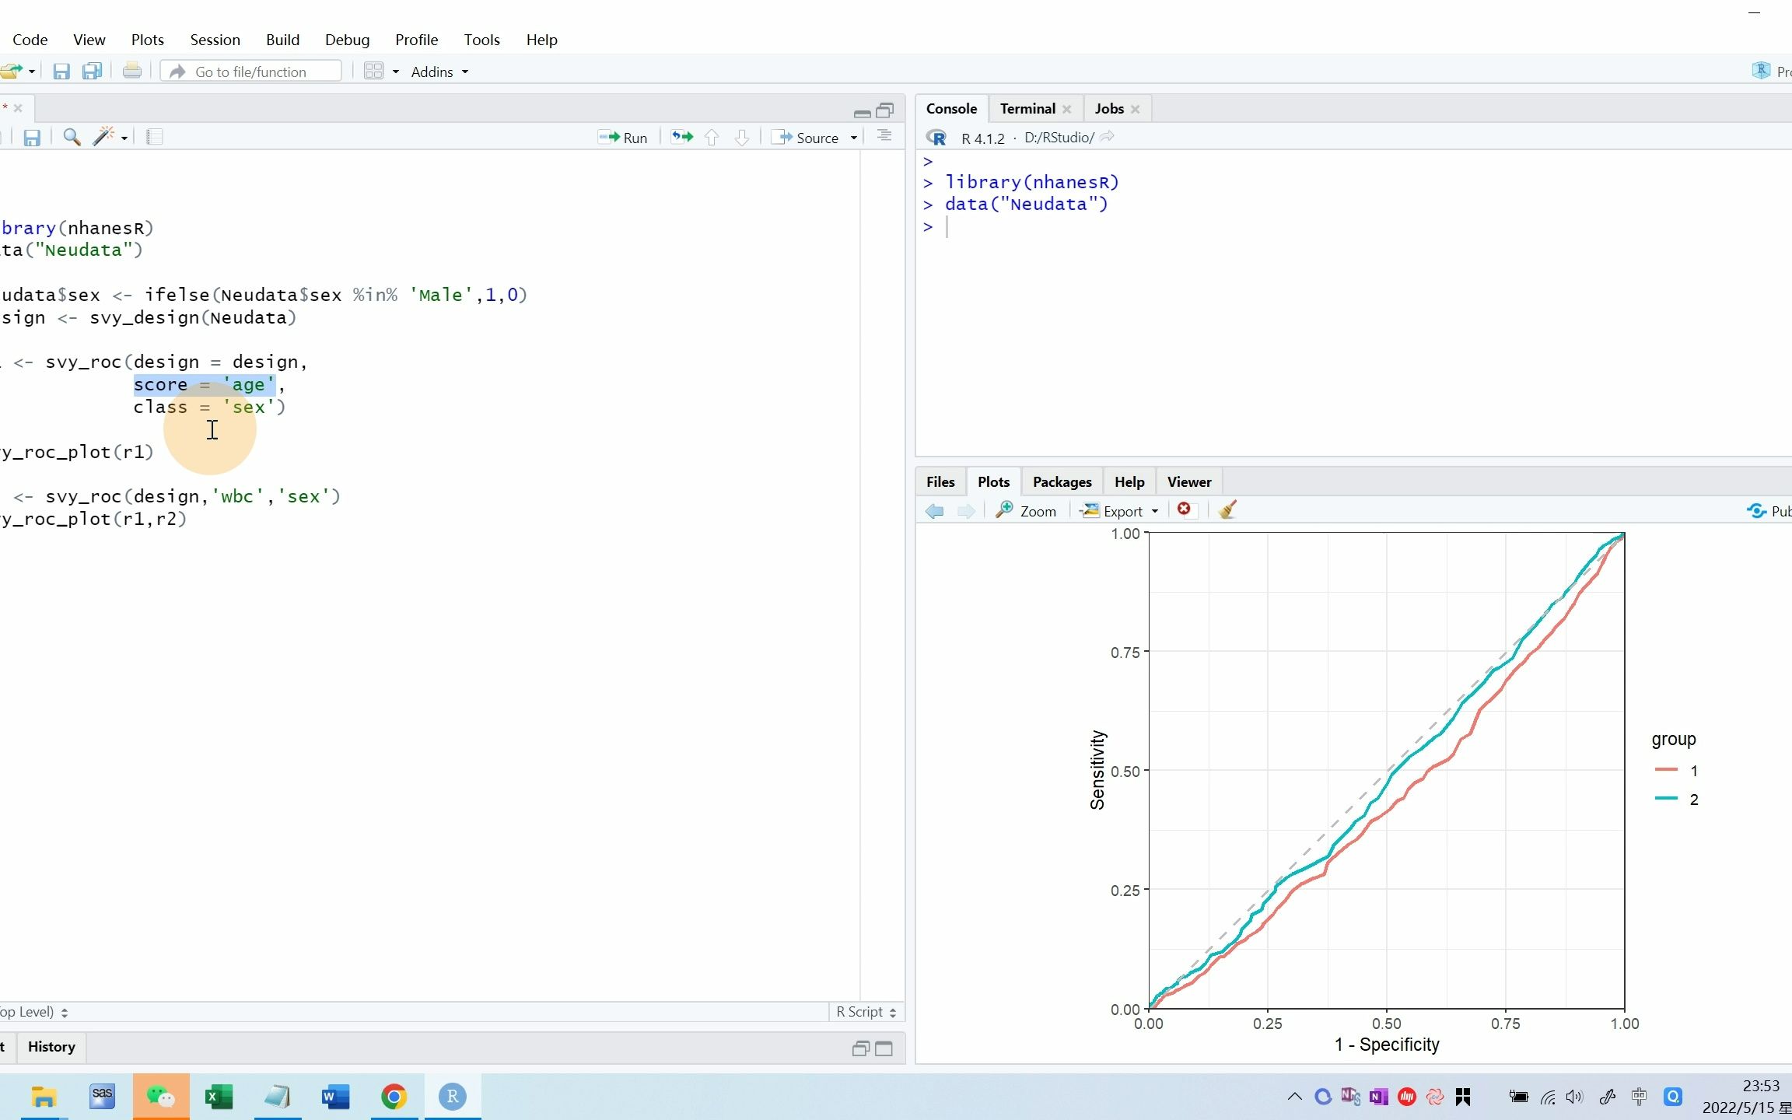Click the Viewer tab icon
Image resolution: width=1792 pixels, height=1120 pixels.
[x=1187, y=481]
